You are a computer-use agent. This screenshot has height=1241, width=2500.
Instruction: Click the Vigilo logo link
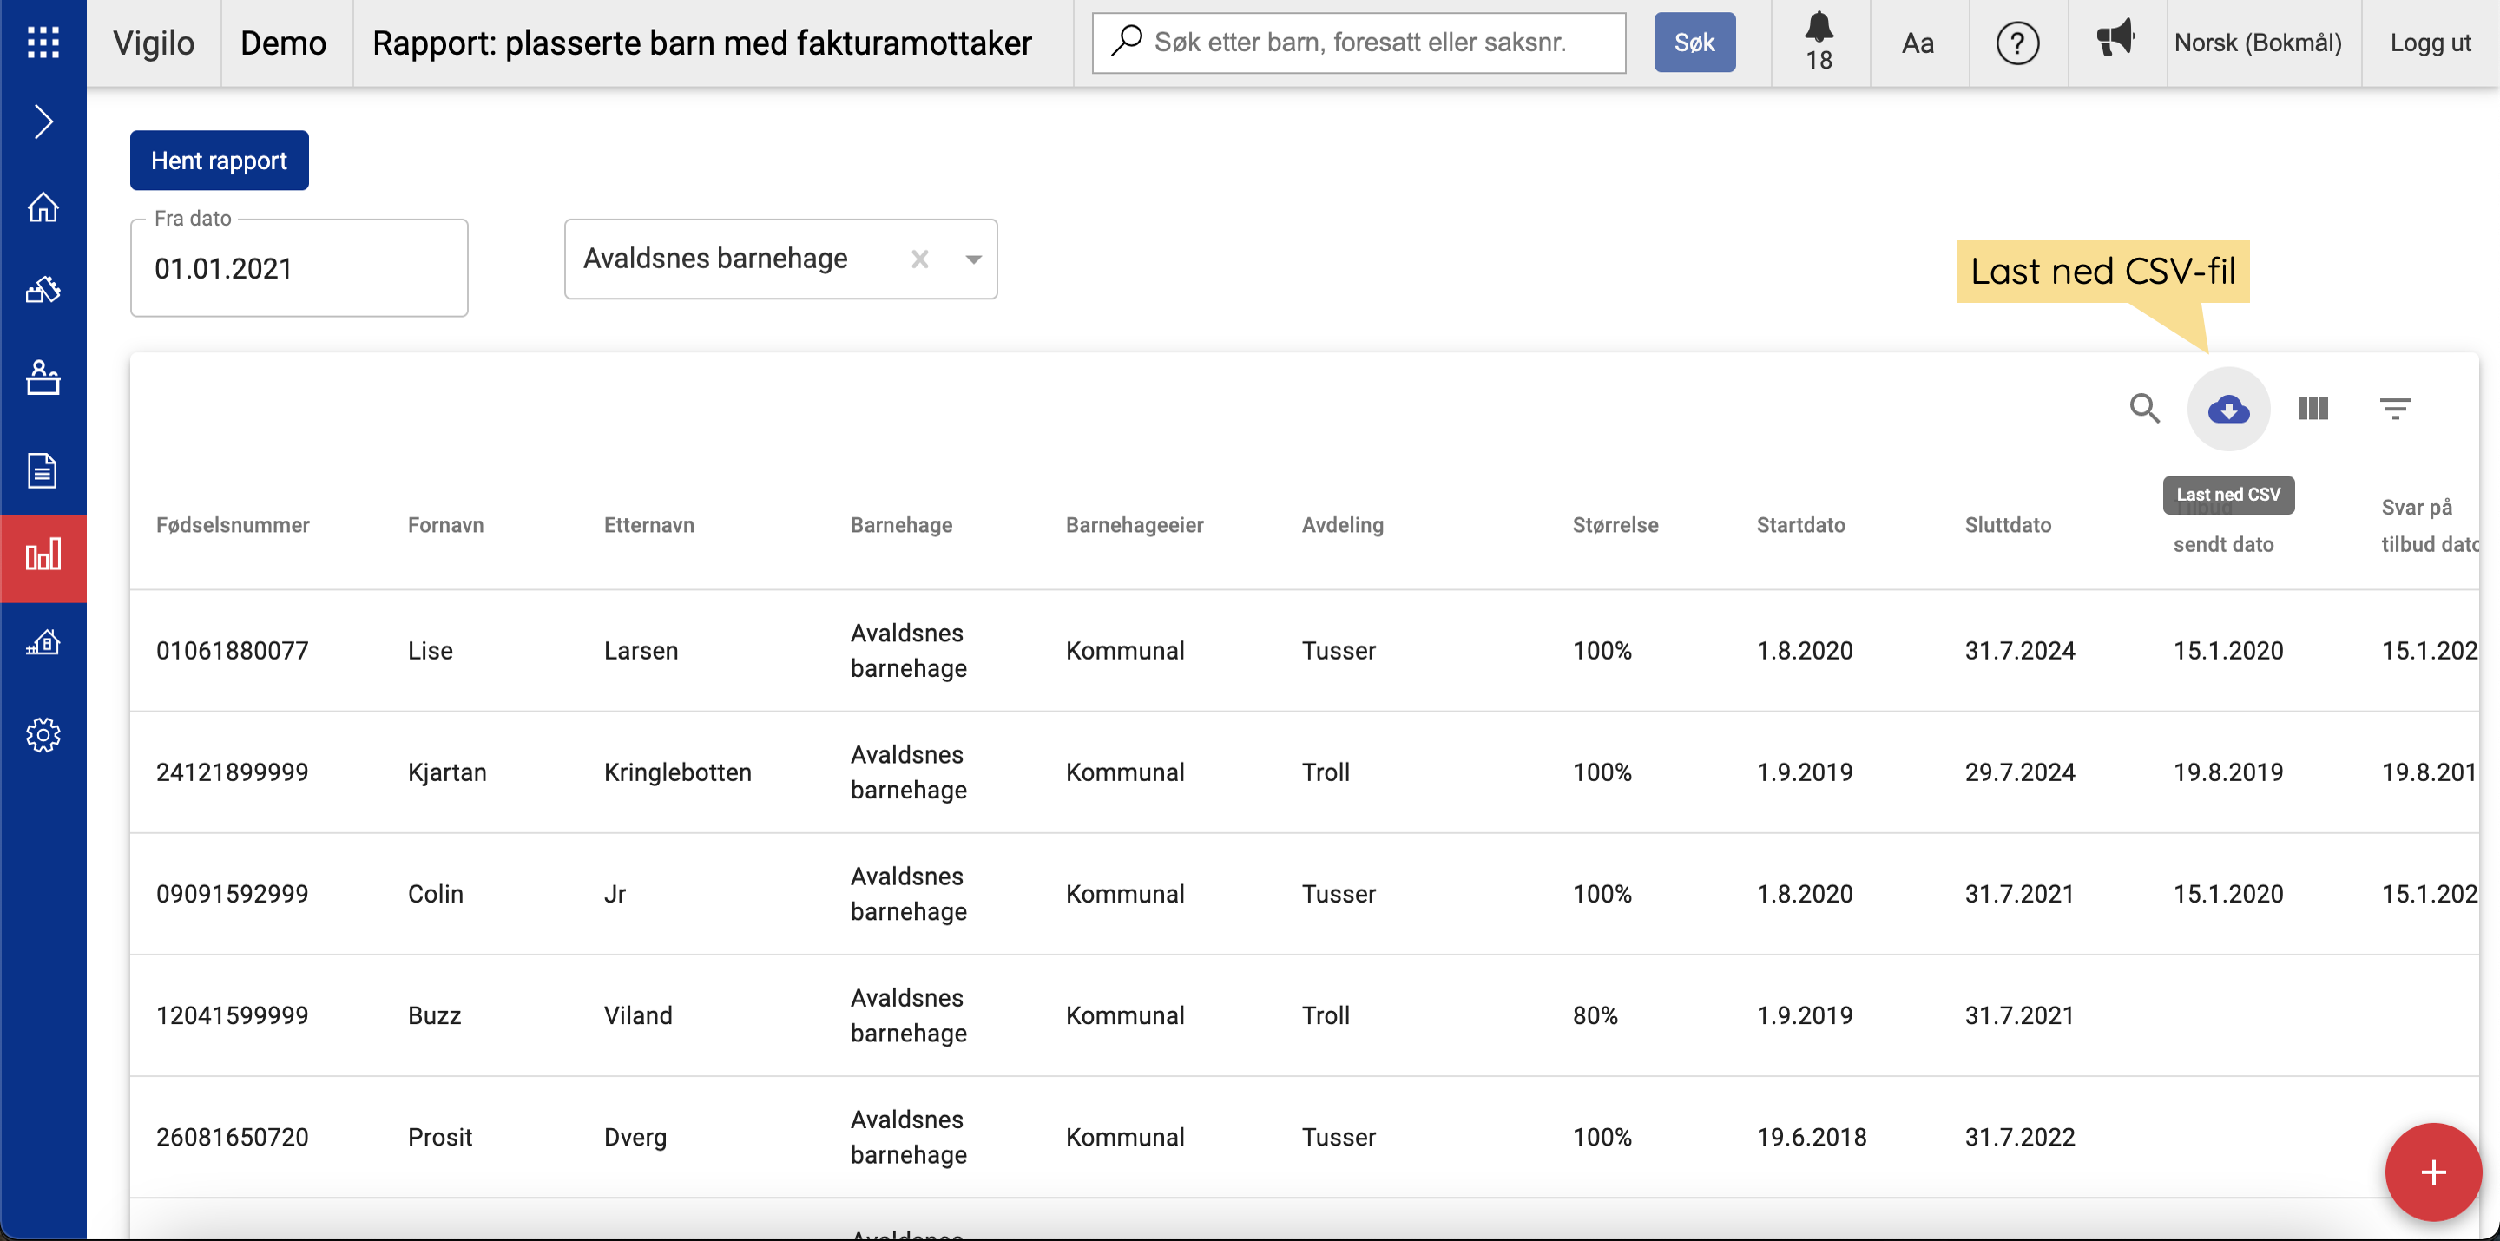[x=154, y=43]
